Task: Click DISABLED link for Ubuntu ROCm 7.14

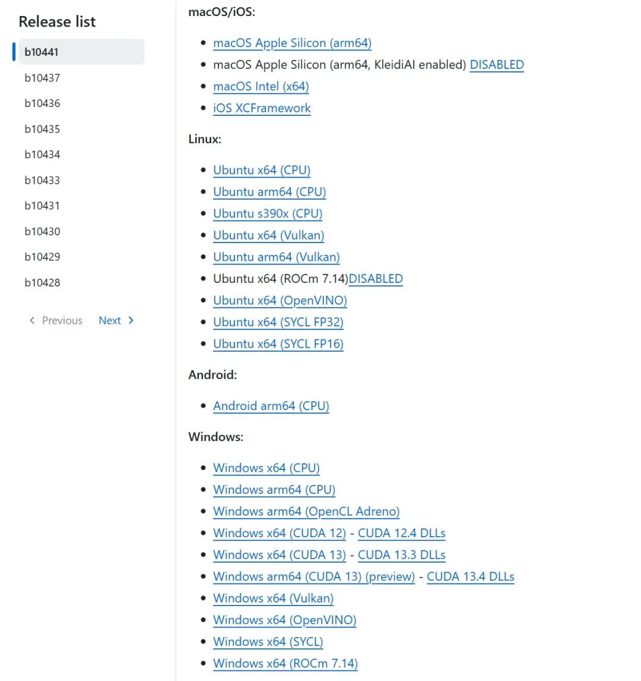Action: (376, 279)
